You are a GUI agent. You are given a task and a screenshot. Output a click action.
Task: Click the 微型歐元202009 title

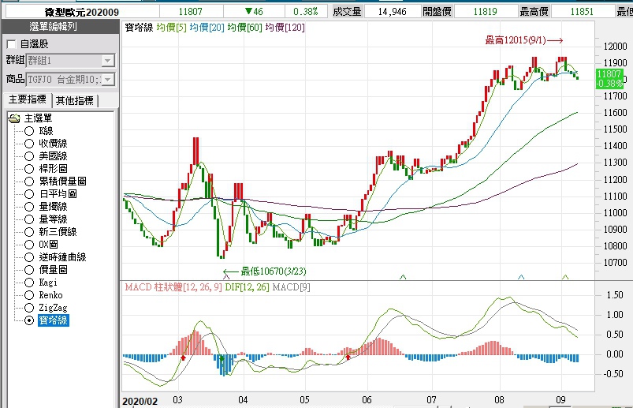point(82,12)
